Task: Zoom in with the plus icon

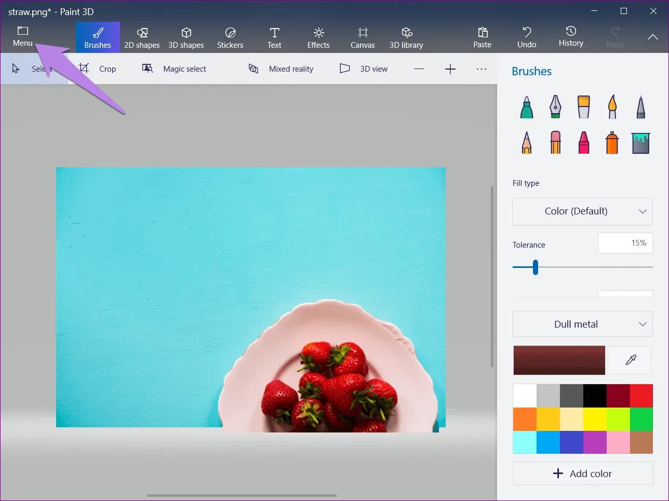Action: [450, 69]
